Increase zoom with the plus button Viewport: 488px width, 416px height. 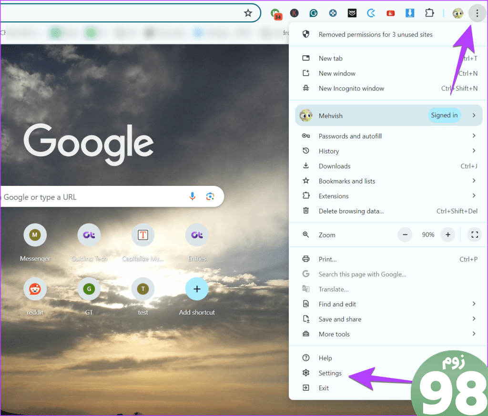point(448,234)
